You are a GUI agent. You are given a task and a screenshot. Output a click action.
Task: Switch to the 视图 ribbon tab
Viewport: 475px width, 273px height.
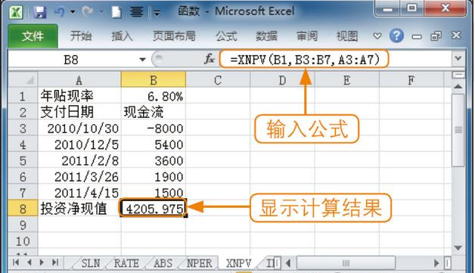(x=347, y=36)
